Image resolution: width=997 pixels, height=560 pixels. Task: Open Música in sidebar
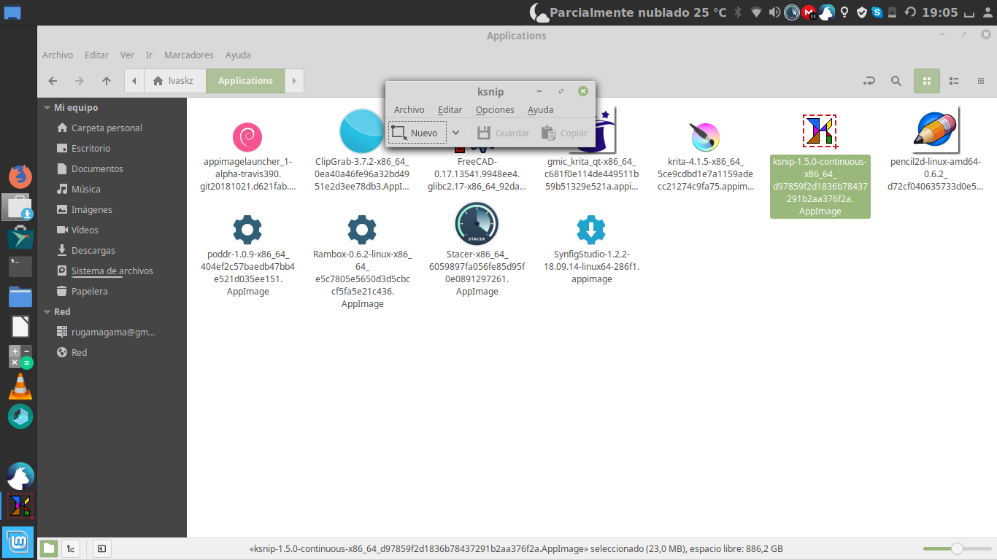tap(85, 189)
